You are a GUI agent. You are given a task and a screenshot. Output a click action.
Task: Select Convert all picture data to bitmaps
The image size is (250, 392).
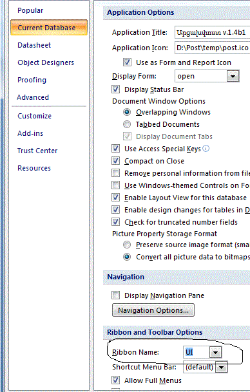coord(127,257)
